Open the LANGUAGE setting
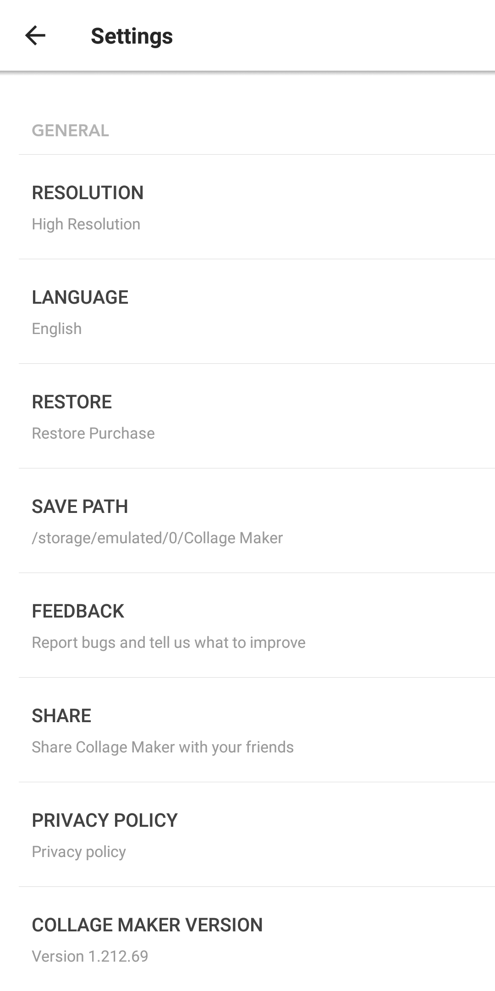 (80, 297)
